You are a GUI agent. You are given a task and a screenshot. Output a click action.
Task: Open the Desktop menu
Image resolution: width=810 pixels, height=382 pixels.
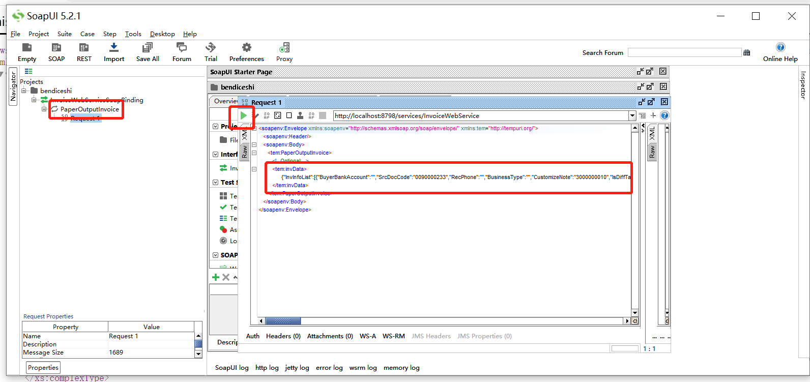[162, 34]
